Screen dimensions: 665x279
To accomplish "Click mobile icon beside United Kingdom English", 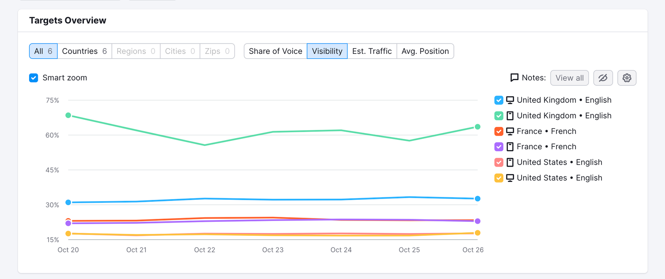I will tap(510, 116).
